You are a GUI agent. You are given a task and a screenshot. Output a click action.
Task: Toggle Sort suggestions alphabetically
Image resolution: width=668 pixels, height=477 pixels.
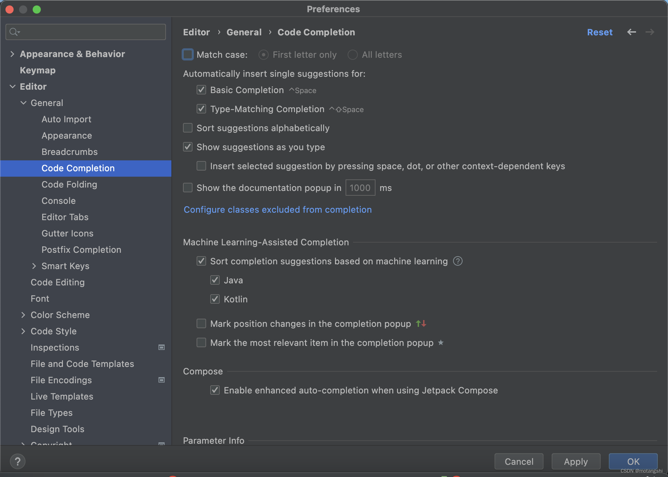(x=188, y=128)
